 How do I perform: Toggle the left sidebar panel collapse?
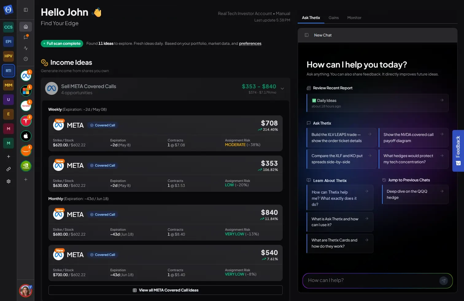coord(26,10)
